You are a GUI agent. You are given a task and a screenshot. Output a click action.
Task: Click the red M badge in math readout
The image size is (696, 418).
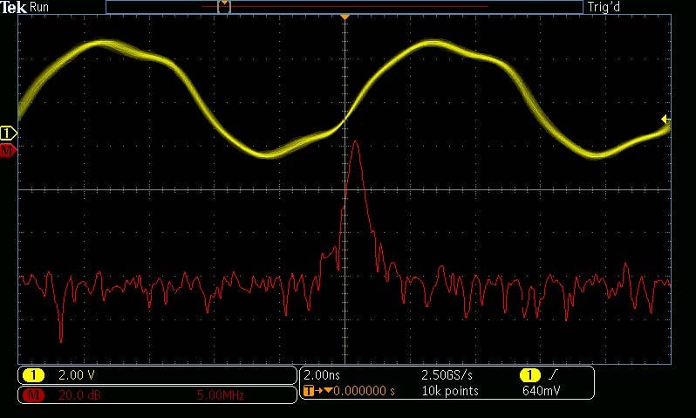pyautogui.click(x=33, y=395)
